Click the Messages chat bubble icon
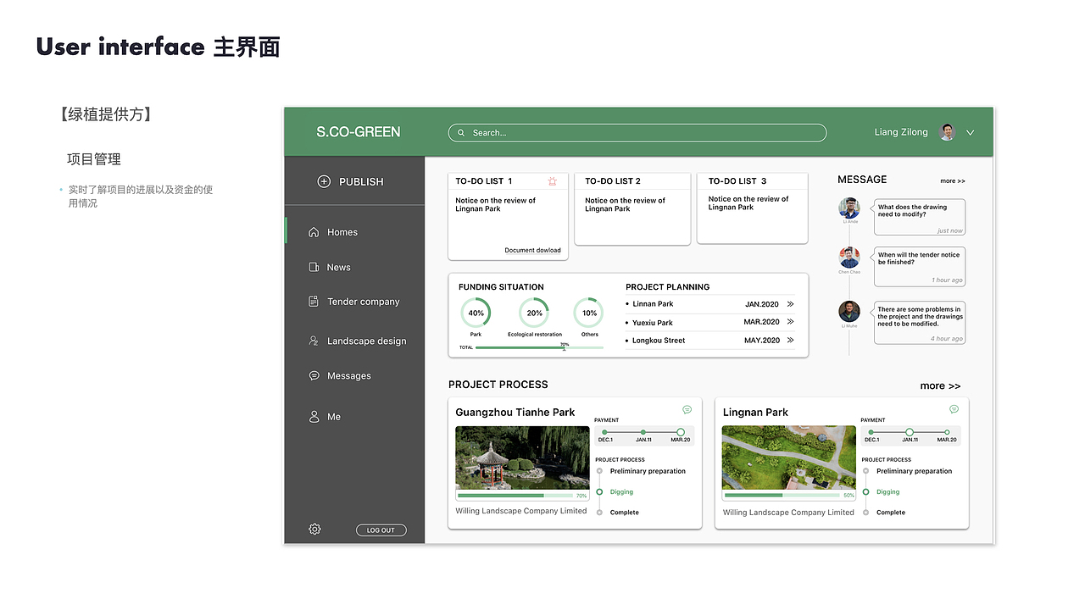1085x610 pixels. tap(314, 375)
